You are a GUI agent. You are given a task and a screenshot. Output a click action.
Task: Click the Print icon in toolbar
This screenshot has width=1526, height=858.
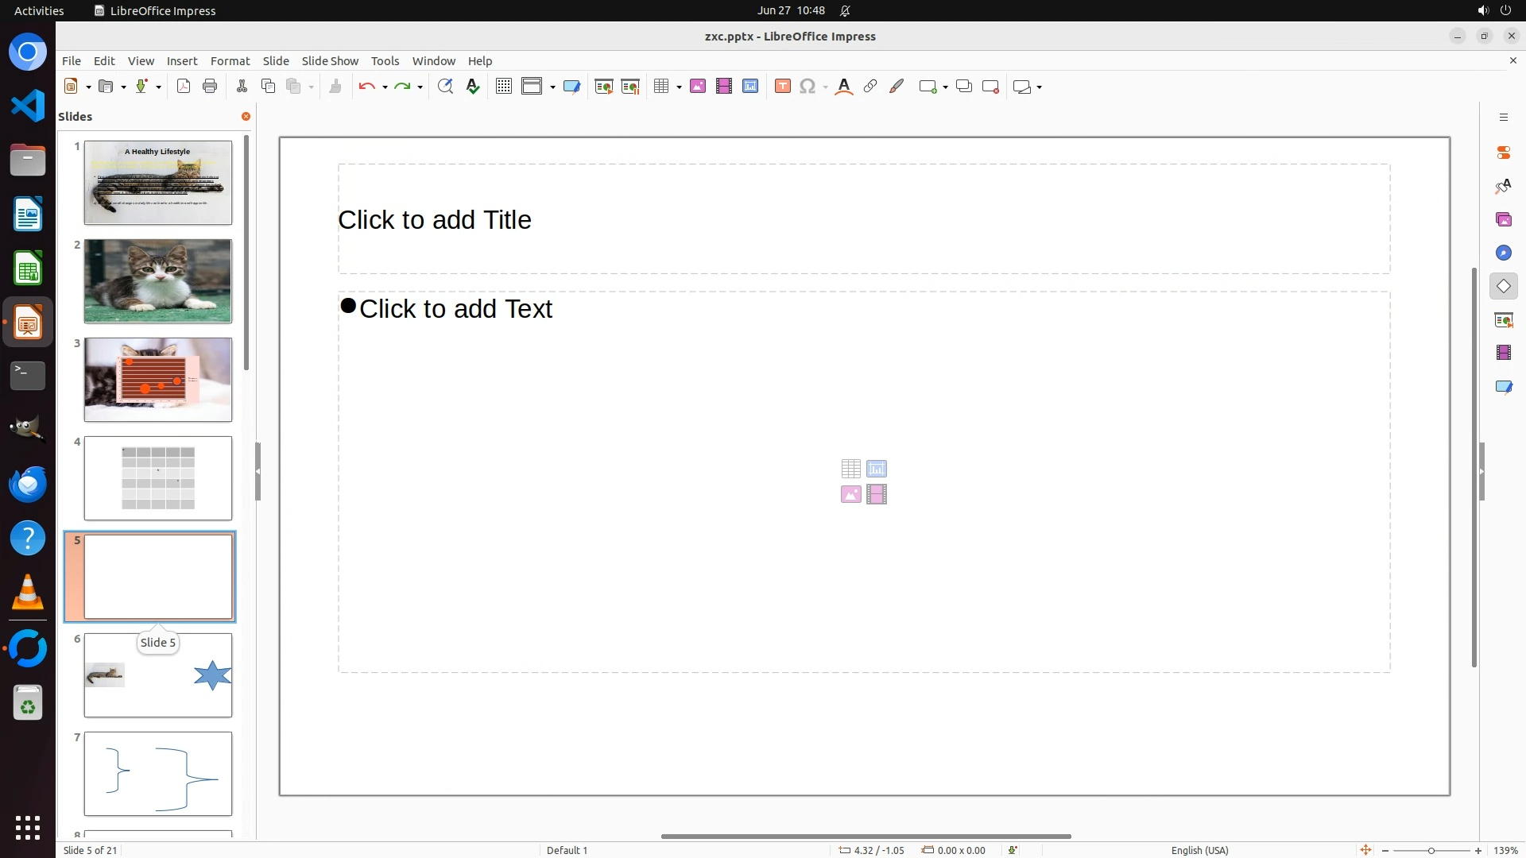210,87
